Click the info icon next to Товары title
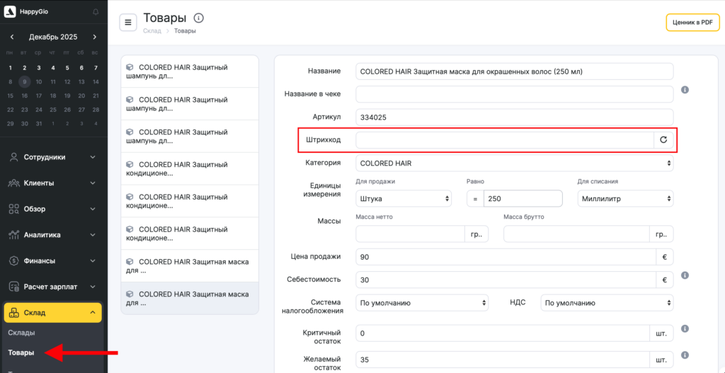 coord(199,18)
